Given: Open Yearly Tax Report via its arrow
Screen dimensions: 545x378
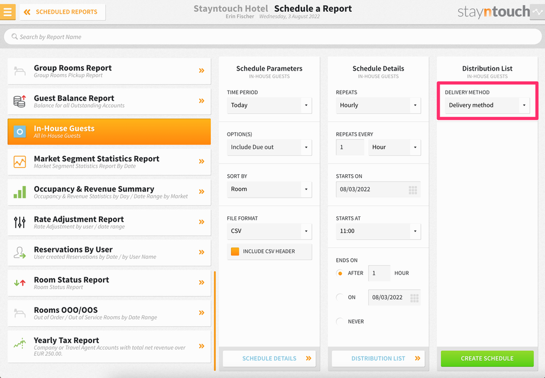Looking at the screenshot, I should [x=201, y=346].
